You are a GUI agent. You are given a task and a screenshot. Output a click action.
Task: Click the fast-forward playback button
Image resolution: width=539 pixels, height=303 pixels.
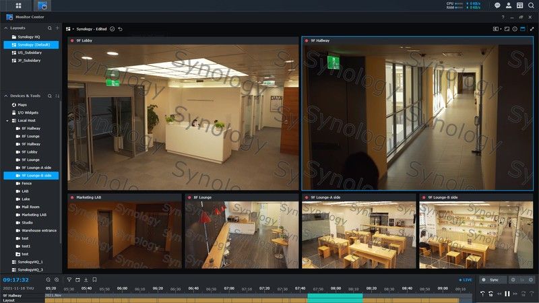[515, 294]
